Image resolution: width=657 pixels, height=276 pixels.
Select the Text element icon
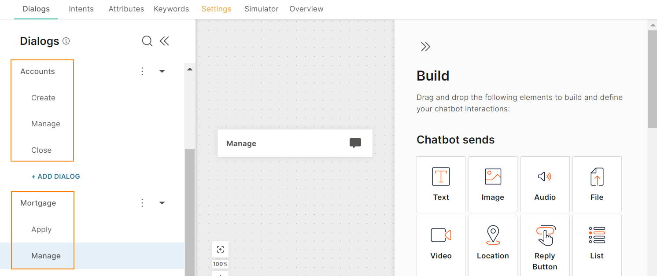click(x=441, y=177)
